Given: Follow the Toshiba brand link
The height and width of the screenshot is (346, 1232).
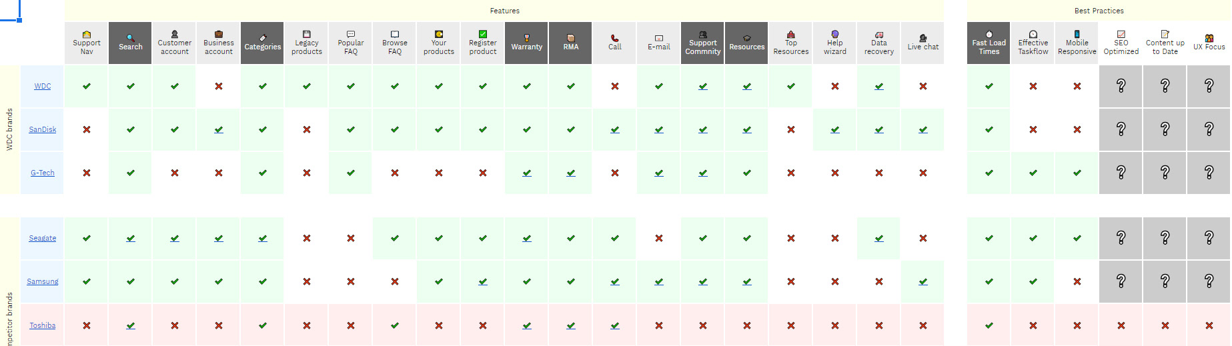Looking at the screenshot, I should tap(43, 325).
